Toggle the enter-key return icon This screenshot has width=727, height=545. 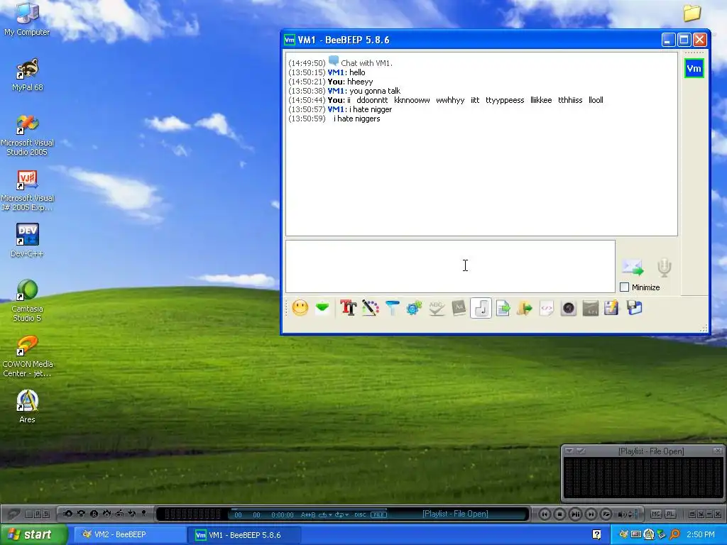[481, 308]
